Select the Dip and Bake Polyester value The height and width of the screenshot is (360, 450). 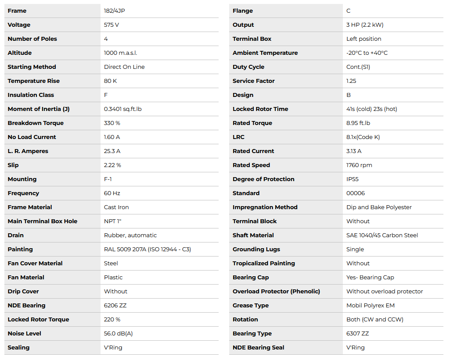pos(379,207)
